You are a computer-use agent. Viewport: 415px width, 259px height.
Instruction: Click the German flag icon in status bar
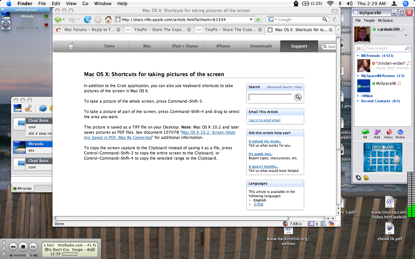(331, 224)
